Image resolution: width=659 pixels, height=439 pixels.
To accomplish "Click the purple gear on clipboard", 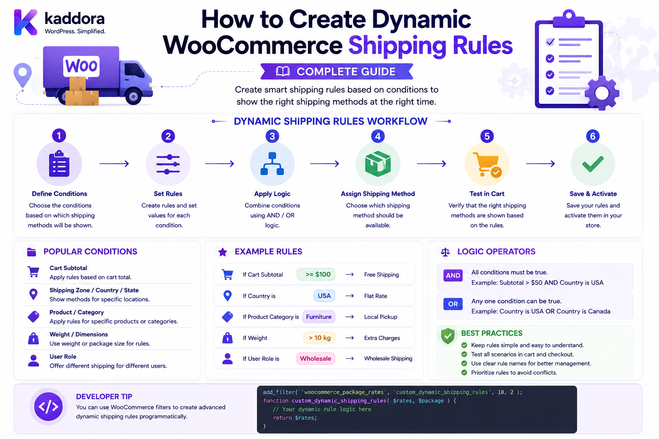I will click(x=602, y=93).
